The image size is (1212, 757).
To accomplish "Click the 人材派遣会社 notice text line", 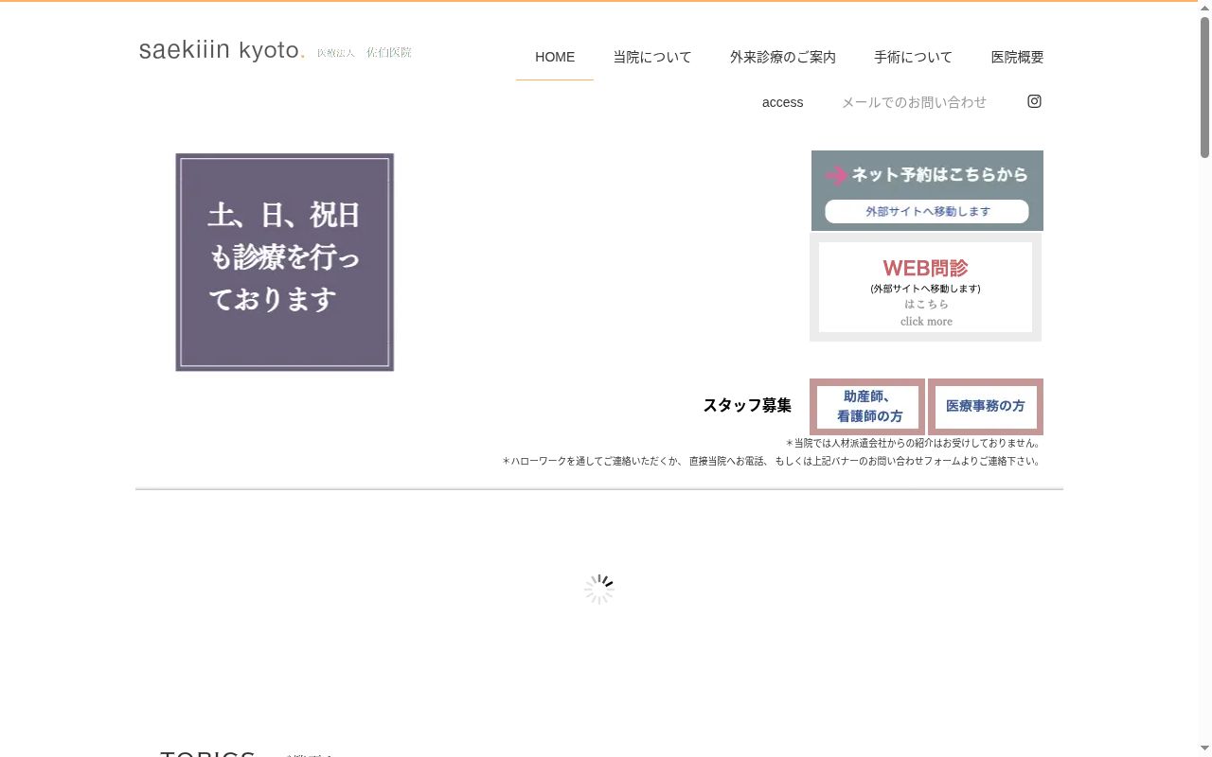I will [x=914, y=443].
